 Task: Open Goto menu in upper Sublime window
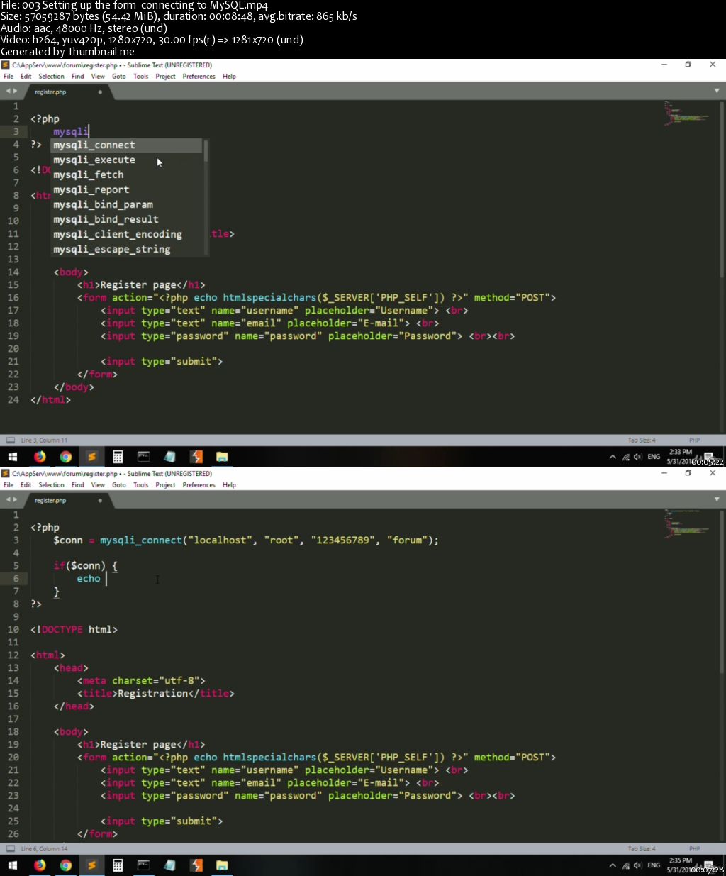pyautogui.click(x=119, y=77)
